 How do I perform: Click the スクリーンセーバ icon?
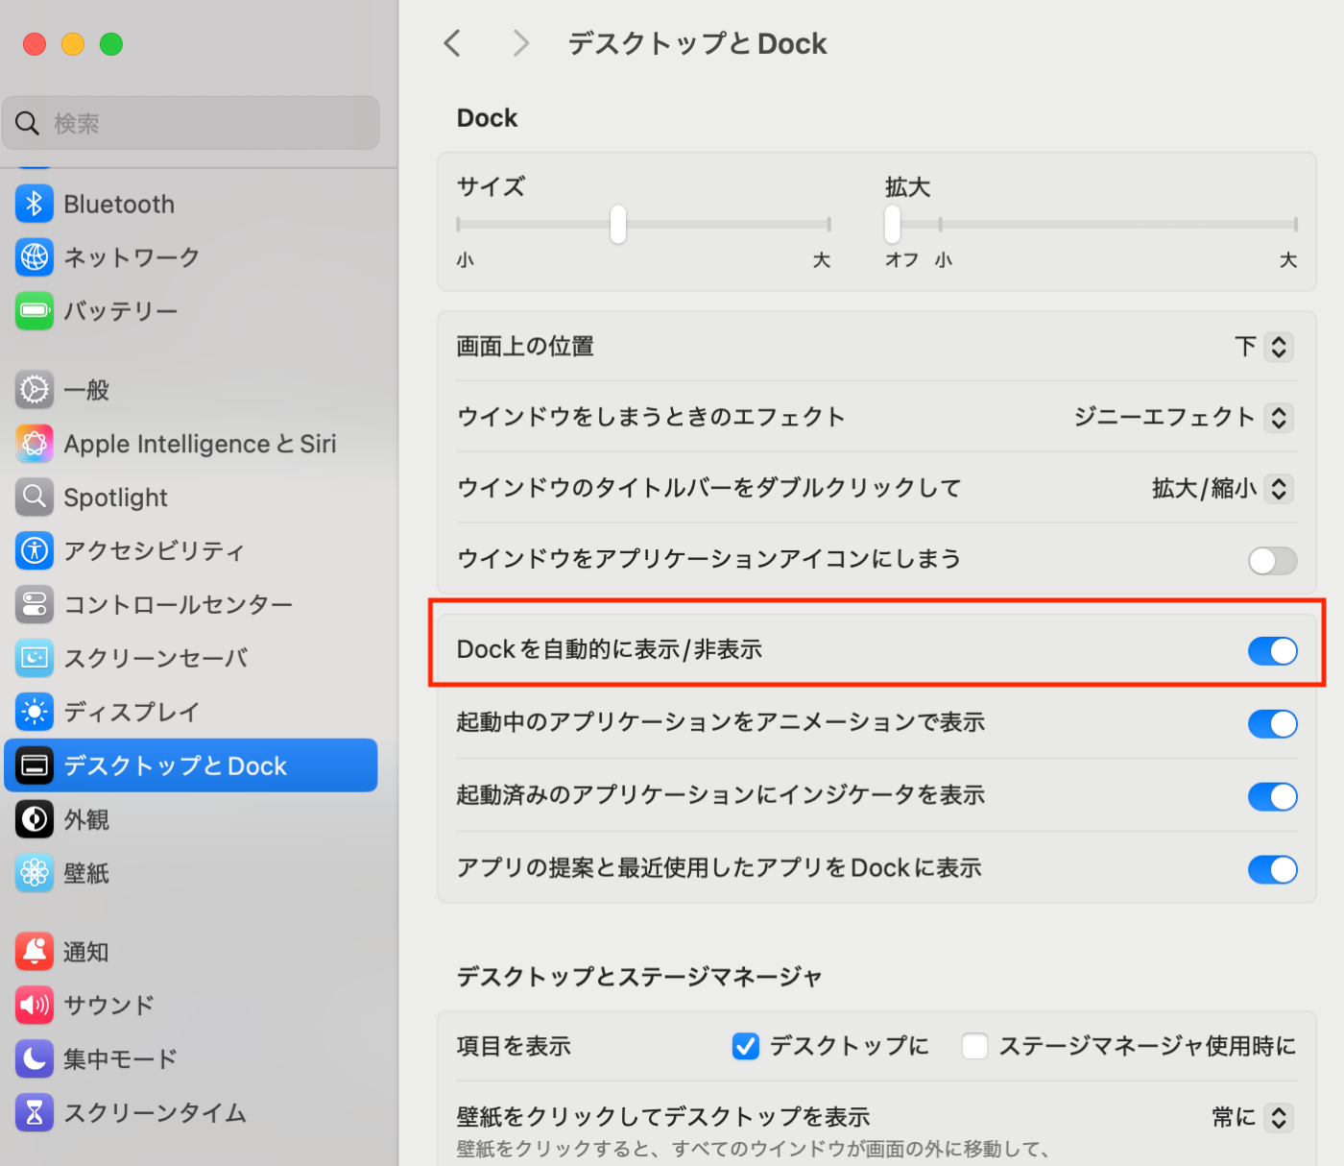coord(35,658)
